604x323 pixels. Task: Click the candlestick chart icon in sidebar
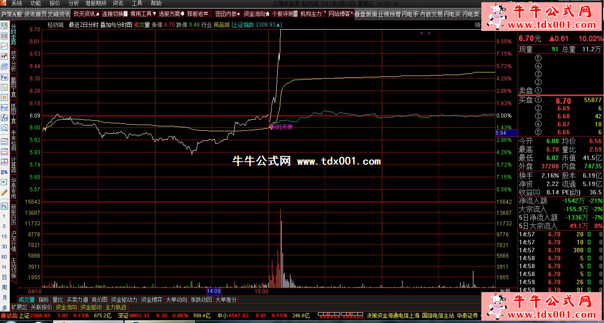[4, 57]
